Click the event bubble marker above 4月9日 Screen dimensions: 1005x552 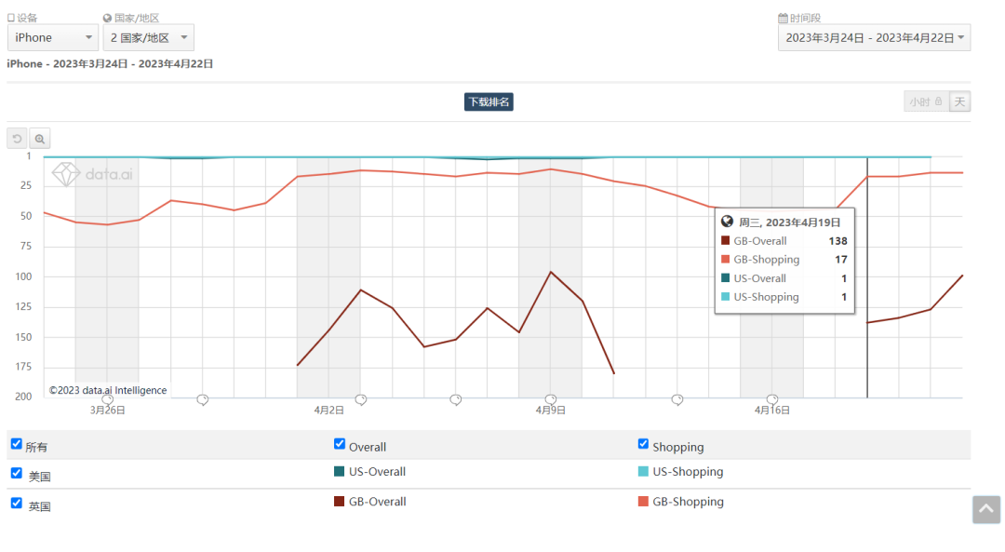(551, 399)
